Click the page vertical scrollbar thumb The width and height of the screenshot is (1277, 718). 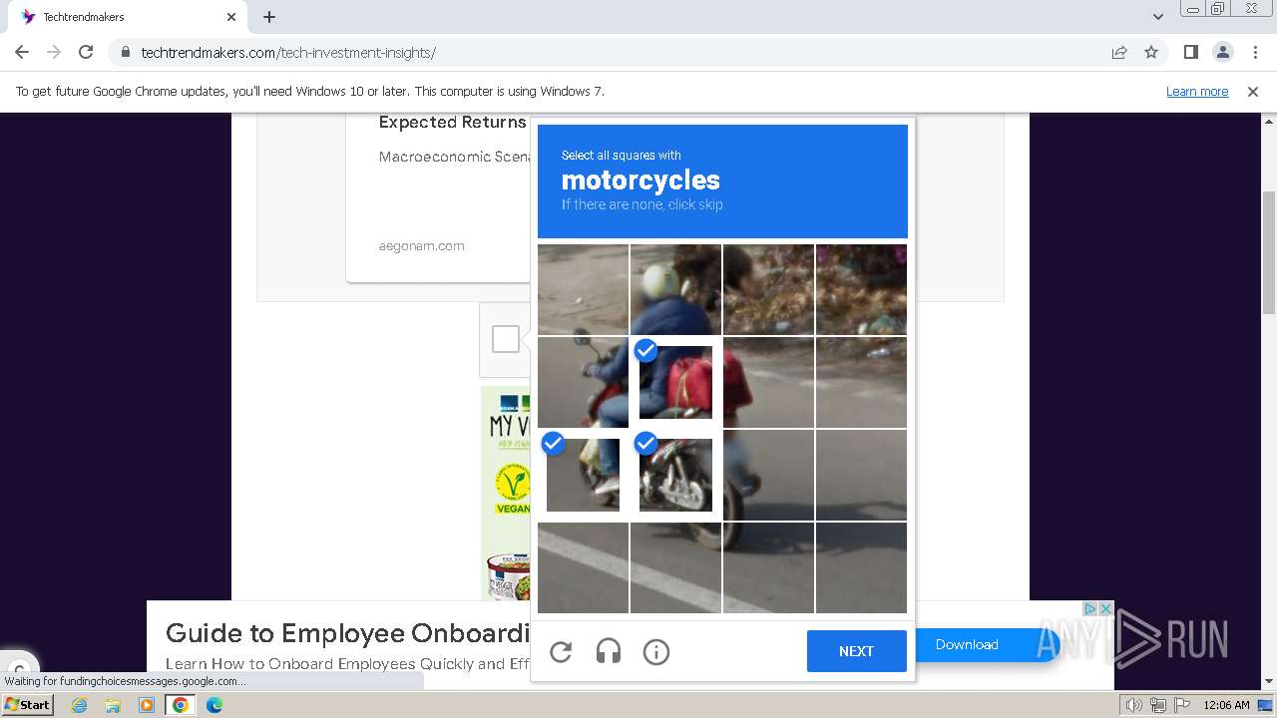tap(1269, 252)
